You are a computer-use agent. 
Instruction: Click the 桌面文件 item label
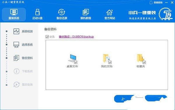[x=72, y=66]
